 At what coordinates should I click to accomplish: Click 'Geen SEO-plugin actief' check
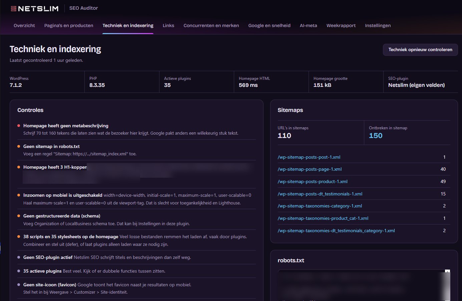tap(48, 257)
